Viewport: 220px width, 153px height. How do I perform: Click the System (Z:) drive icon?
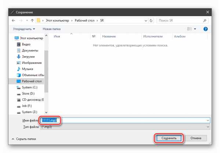point(19,112)
